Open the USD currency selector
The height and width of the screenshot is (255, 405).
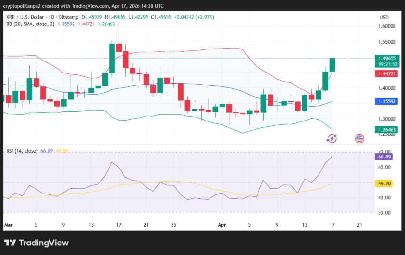point(384,17)
